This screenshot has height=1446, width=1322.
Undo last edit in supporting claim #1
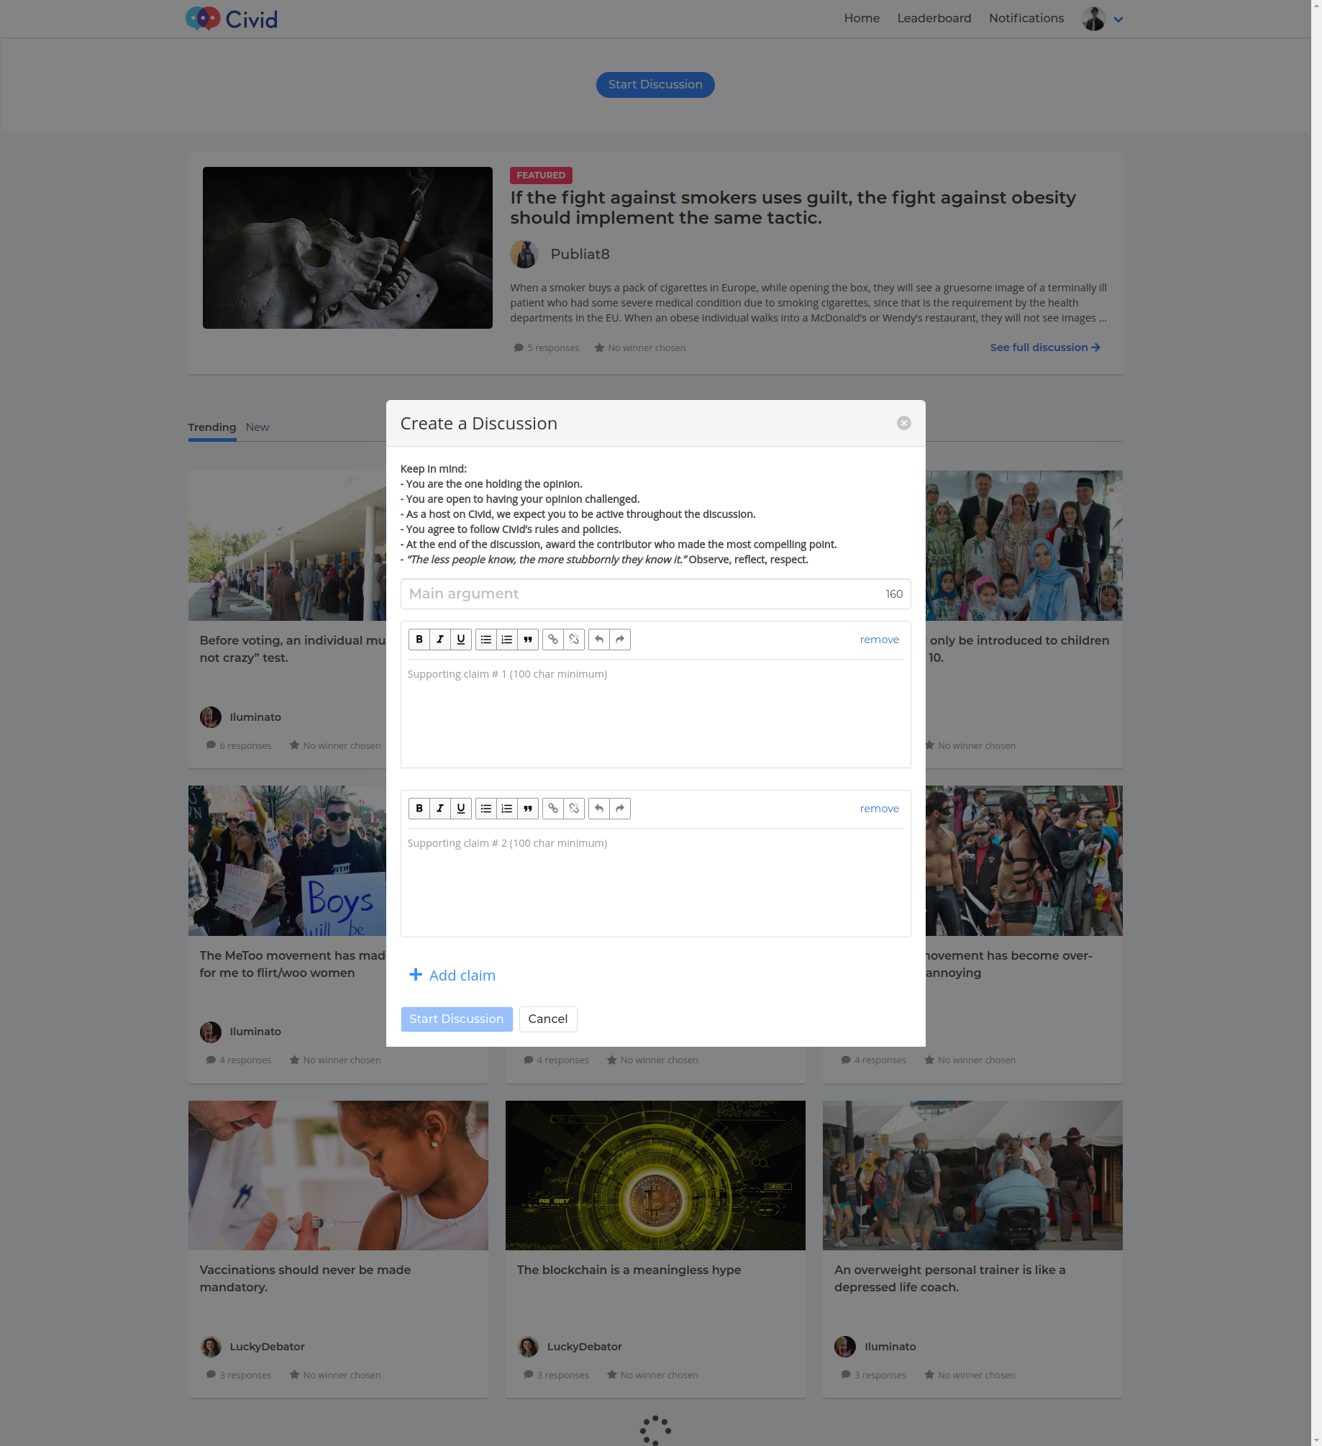599,640
